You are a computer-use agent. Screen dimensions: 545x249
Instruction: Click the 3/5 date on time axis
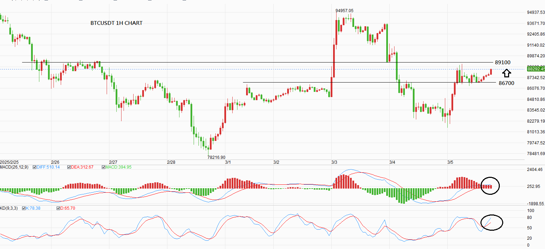[450, 162]
